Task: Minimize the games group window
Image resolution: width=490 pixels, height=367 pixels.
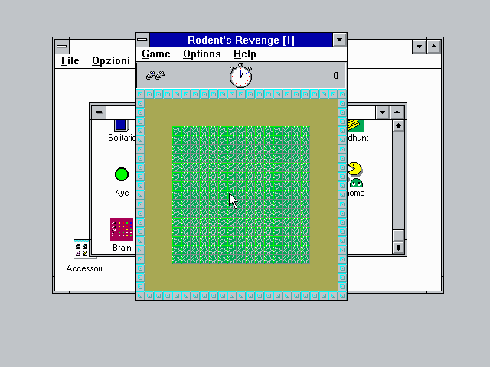Action: 382,112
